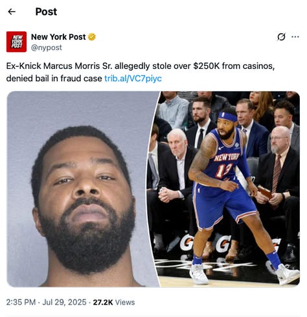Screen dimensions: 307x317
Task: Open the Grok explain-this-post icon
Action: pos(281,37)
